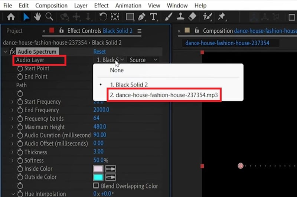Image resolution: width=297 pixels, height=197 pixels.
Task: Choose None from the layer list
Action: 117,70
